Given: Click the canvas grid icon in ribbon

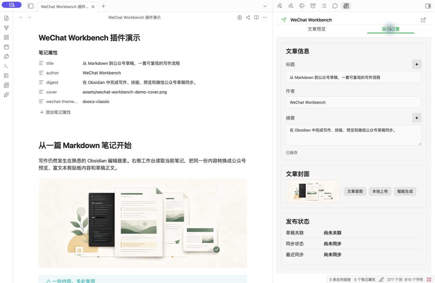Looking at the screenshot, I should coord(6,37).
